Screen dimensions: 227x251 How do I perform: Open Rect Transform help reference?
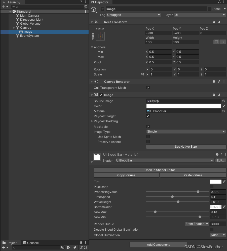[214, 22]
